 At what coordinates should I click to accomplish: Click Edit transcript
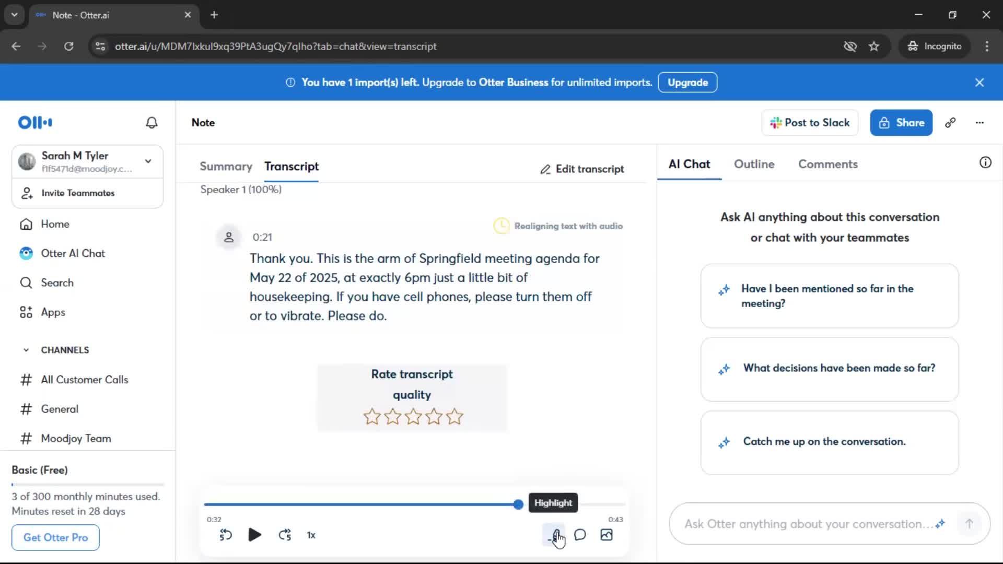[x=582, y=169]
